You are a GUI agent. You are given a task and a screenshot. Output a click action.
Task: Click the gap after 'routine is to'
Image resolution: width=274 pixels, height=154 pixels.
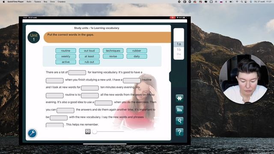(x=90, y=95)
